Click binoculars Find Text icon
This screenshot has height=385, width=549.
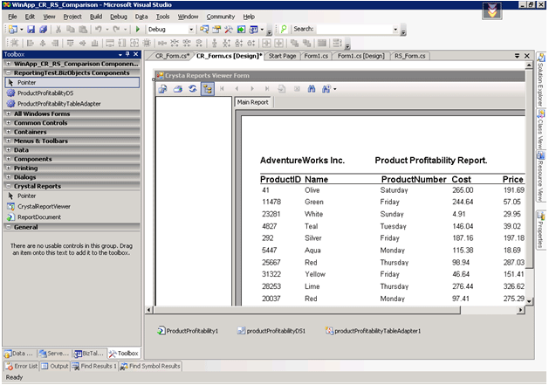click(312, 89)
